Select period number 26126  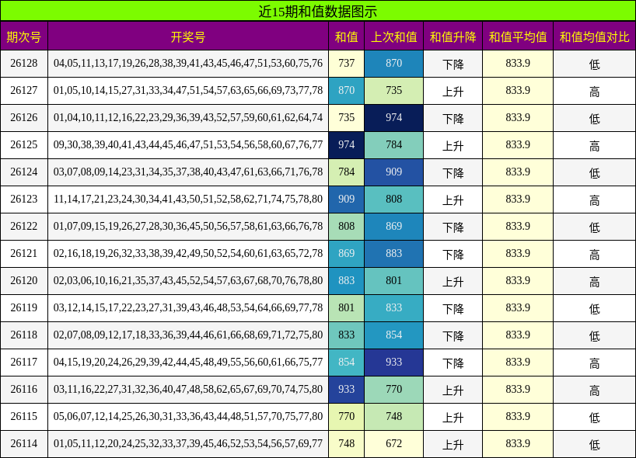point(24,117)
